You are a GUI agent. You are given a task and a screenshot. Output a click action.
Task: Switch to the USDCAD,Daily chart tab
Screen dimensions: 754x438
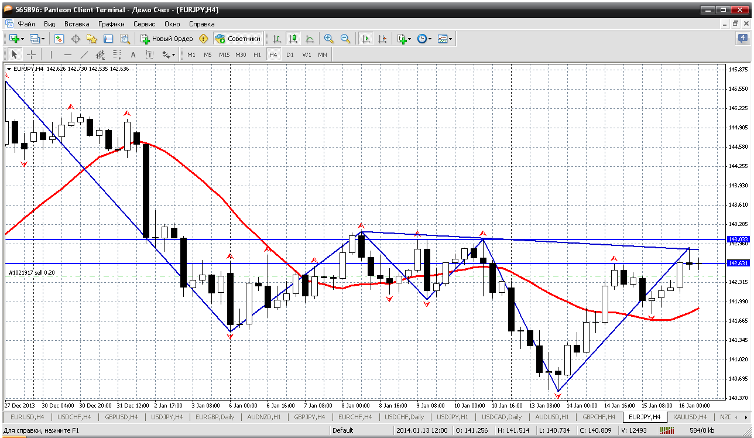[502, 417]
